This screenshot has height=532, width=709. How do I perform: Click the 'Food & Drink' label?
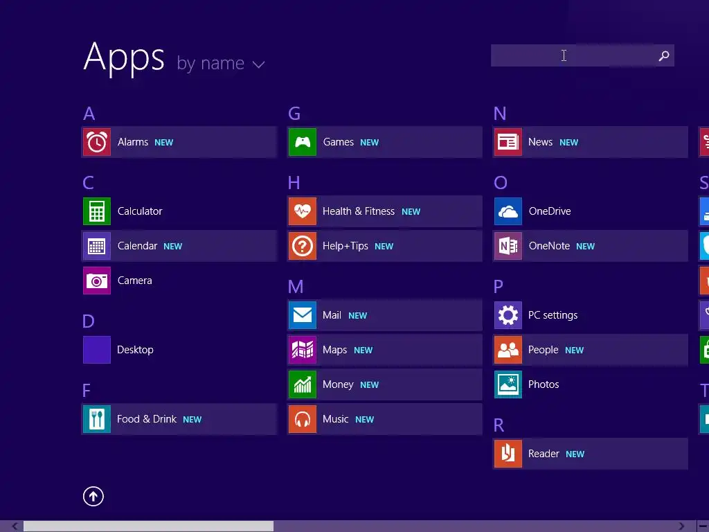(x=147, y=419)
